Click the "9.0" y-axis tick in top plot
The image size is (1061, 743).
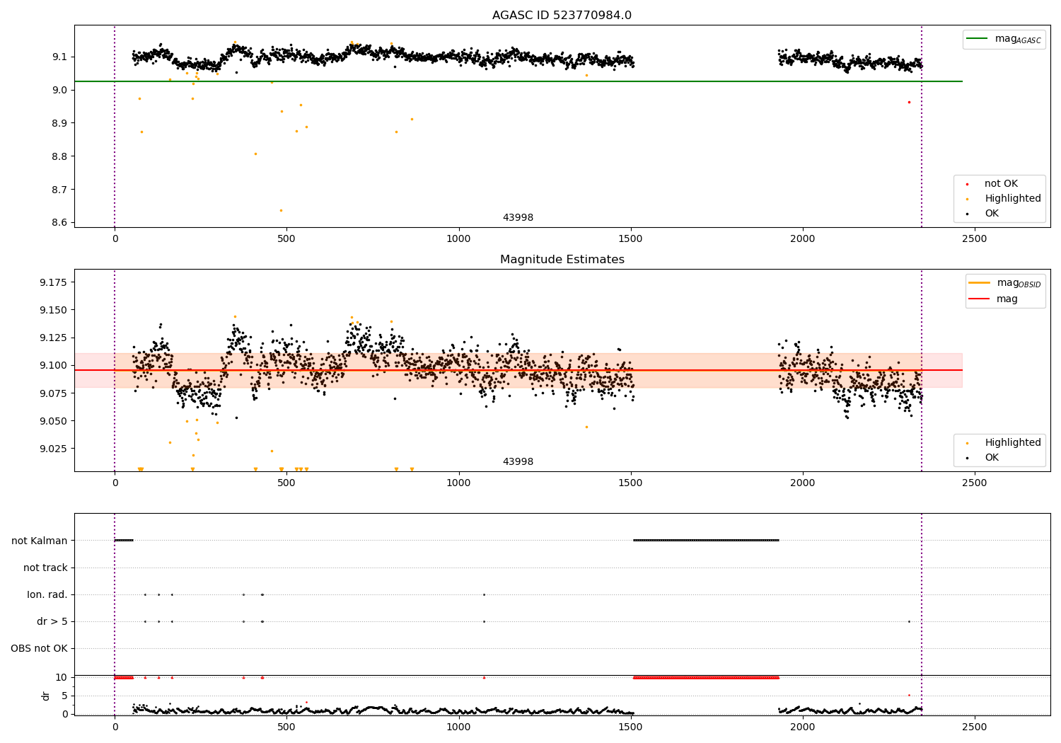[59, 90]
